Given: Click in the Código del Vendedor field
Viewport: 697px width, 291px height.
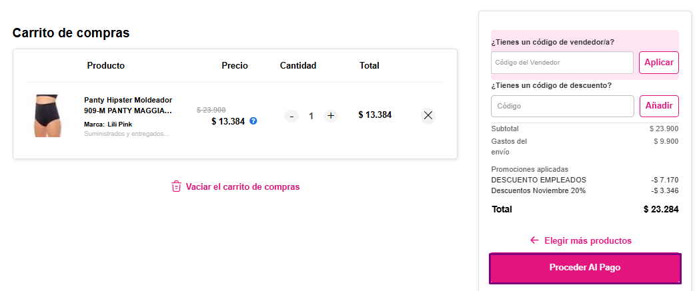Looking at the screenshot, I should 562,63.
